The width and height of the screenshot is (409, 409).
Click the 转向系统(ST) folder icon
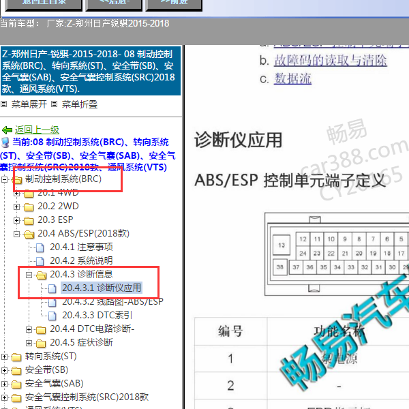16,357
